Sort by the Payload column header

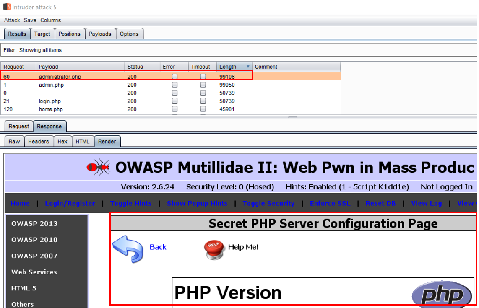tap(81, 67)
